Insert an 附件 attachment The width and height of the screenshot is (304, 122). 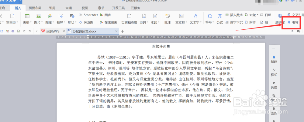click(250, 23)
